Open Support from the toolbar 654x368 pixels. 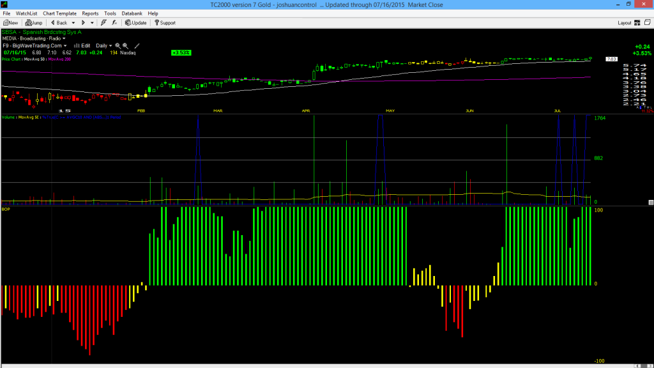[165, 23]
